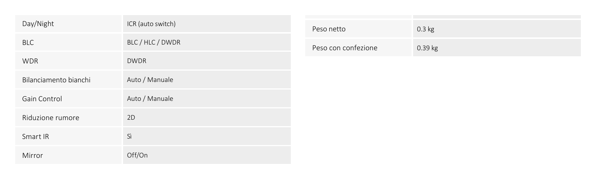Click the WDR label cell
This screenshot has height=179, width=596.
69,61
